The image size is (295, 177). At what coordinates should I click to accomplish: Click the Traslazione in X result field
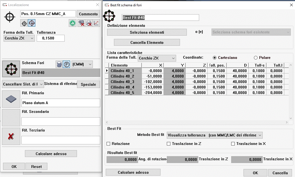coord(247,159)
